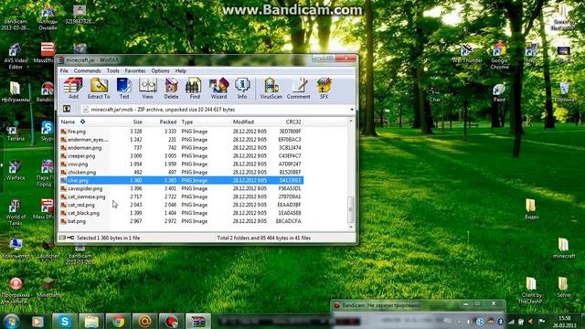Screen dimensions: 585x329
Task: Click the file list scrollbar thumb
Action: tap(351, 209)
